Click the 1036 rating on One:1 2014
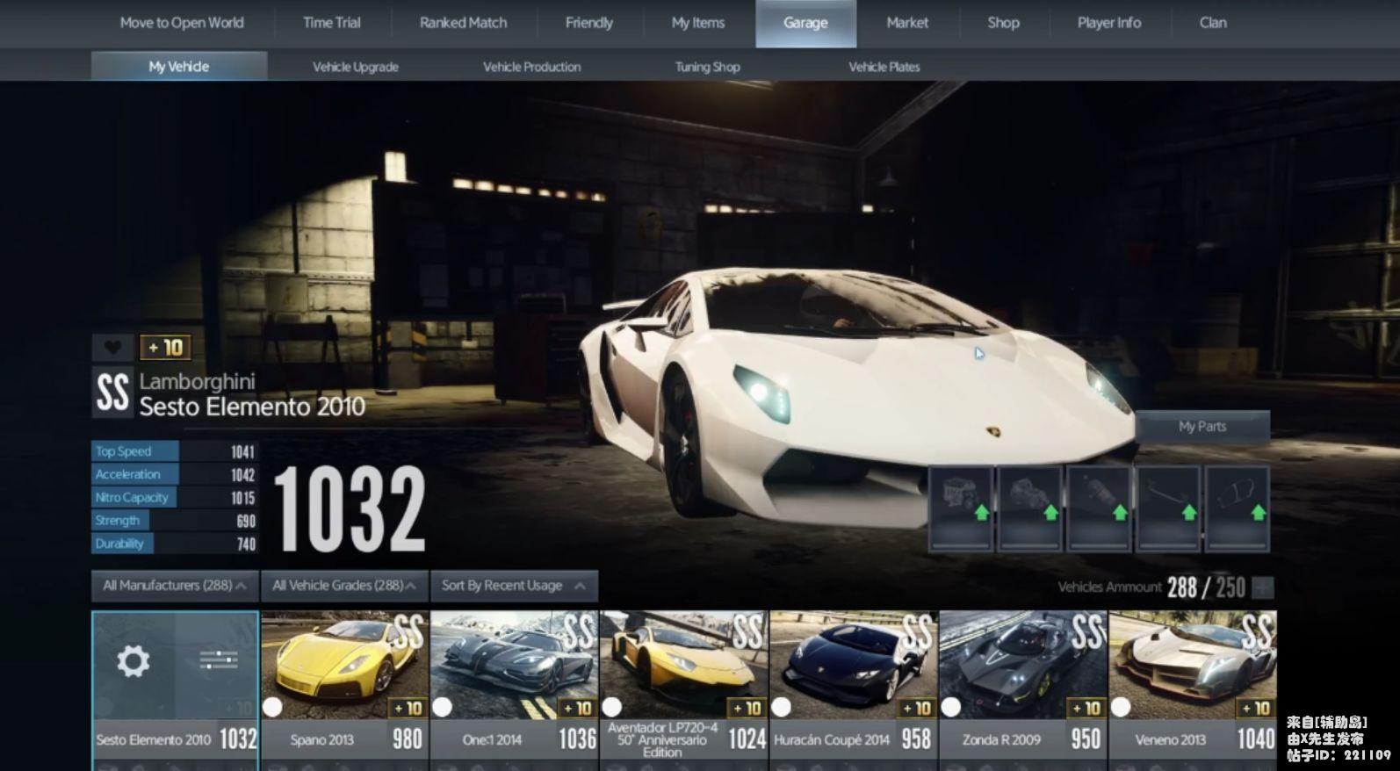 (577, 739)
